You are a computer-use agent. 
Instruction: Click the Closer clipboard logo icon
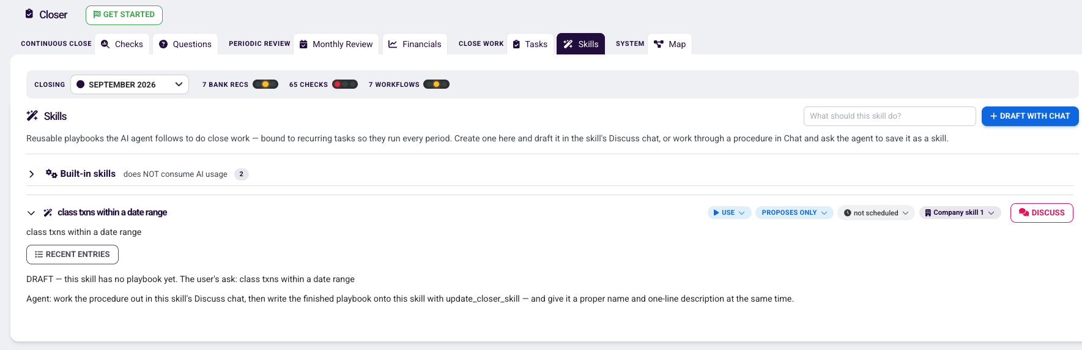pos(29,13)
